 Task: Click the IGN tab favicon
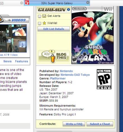pyautogui.click(x=27, y=3)
